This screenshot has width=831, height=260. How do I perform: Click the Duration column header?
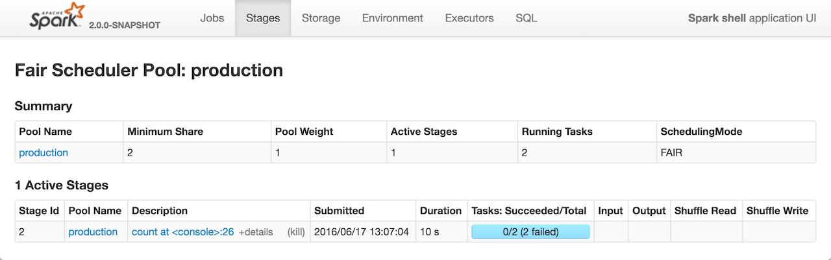[x=441, y=211]
